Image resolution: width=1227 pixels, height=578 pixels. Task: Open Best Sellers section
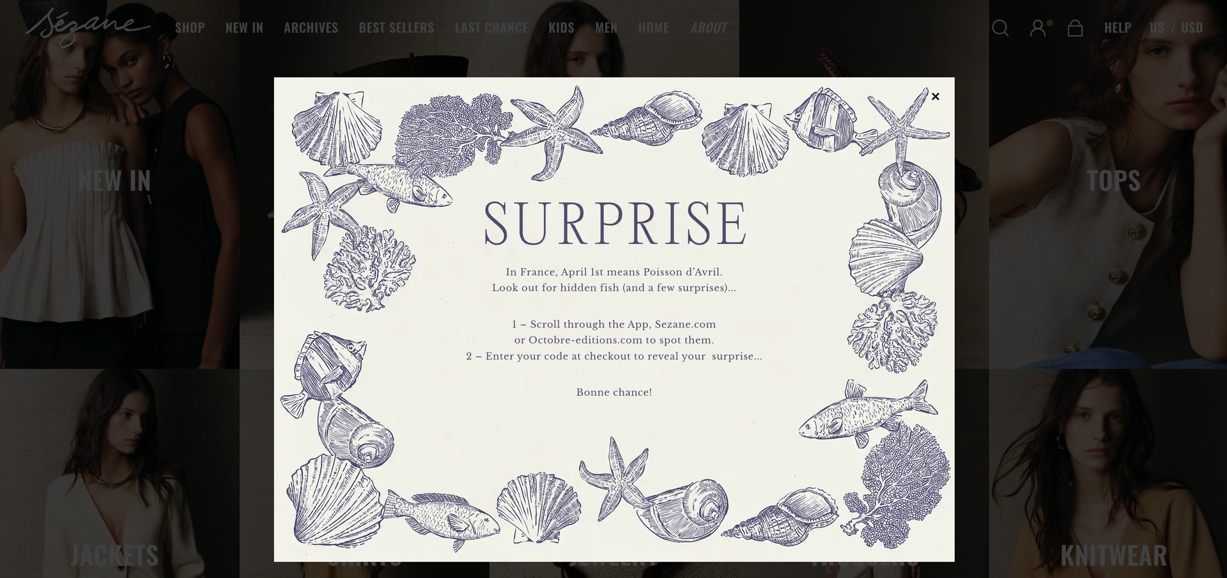(x=396, y=28)
